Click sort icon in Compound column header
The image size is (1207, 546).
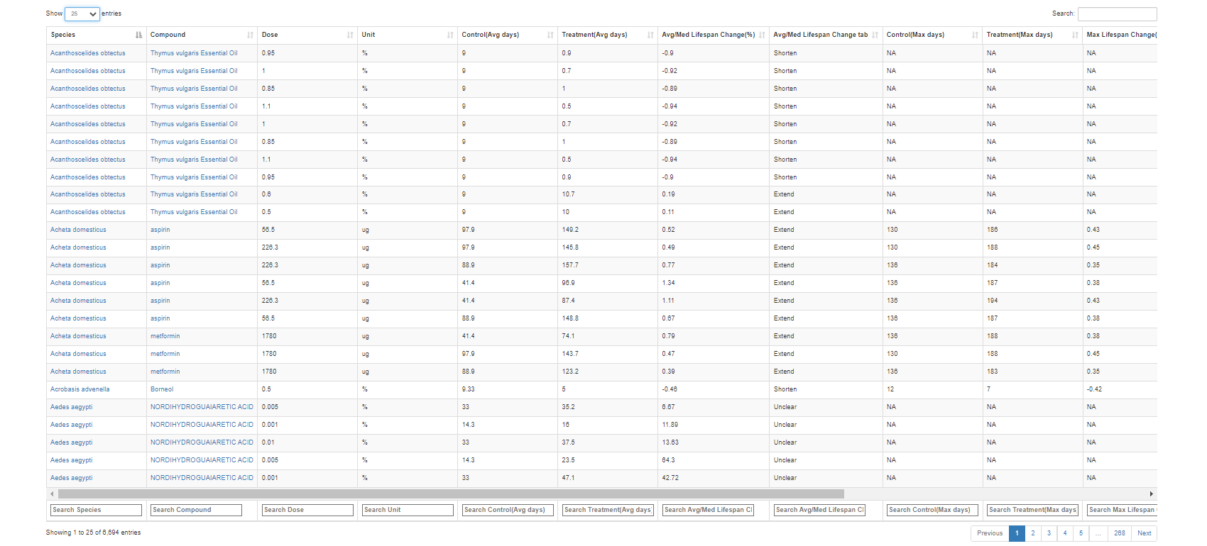[x=250, y=35]
